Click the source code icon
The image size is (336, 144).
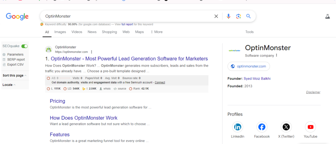(x=115, y=89)
